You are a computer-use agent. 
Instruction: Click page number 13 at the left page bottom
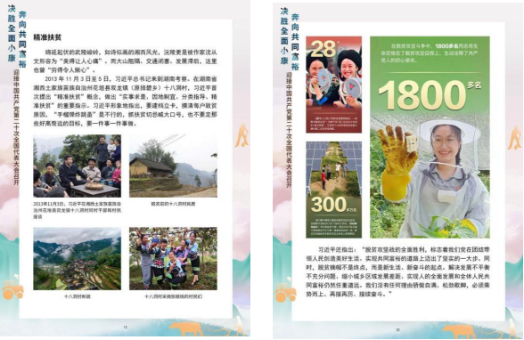click(126, 328)
